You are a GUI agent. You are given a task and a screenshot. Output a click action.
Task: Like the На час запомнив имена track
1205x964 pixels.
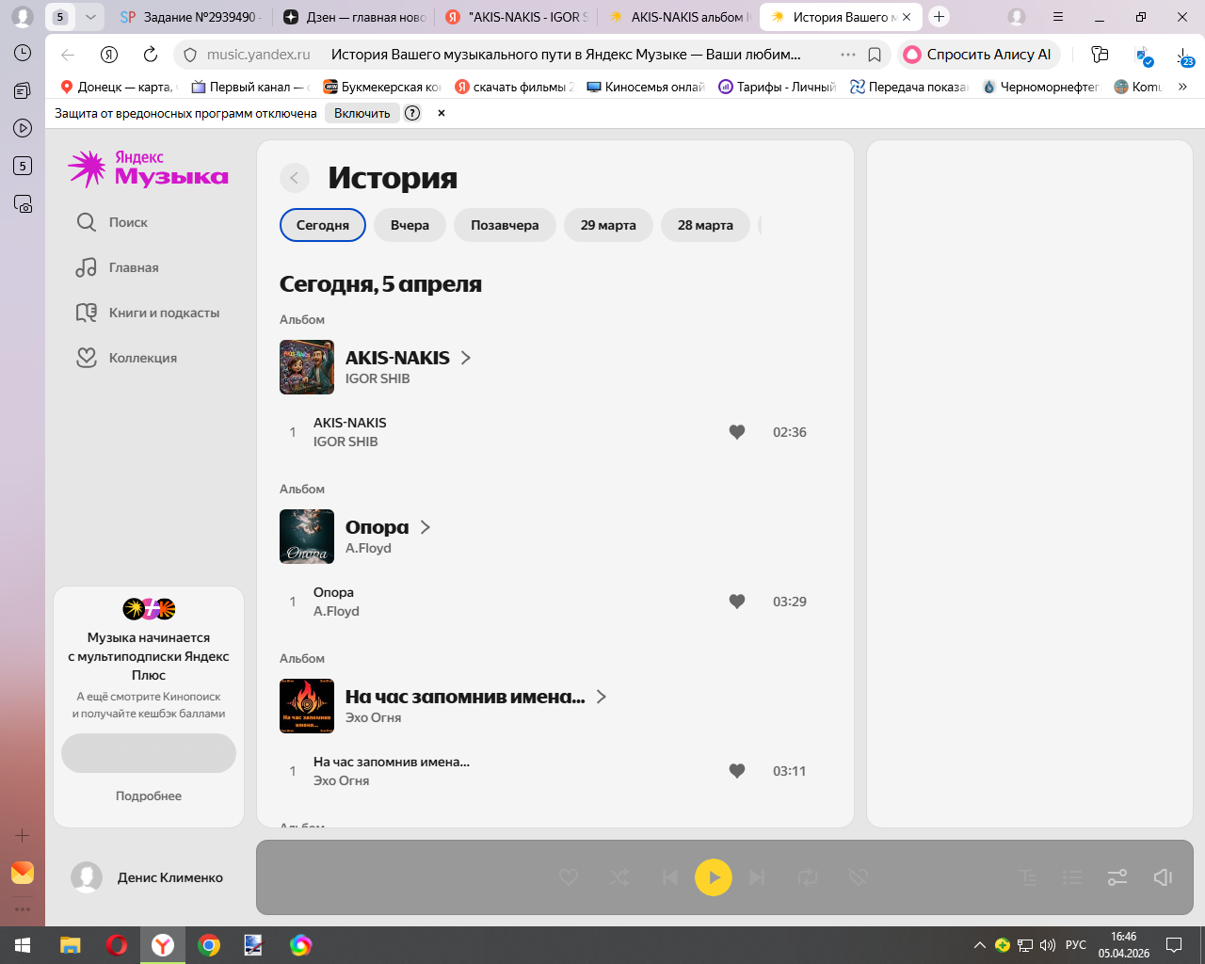[x=737, y=771]
